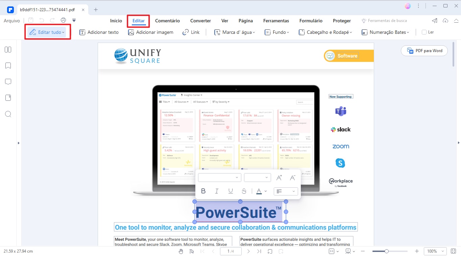This screenshot has height=256, width=461.
Task: Click the page number field
Action: (231, 251)
